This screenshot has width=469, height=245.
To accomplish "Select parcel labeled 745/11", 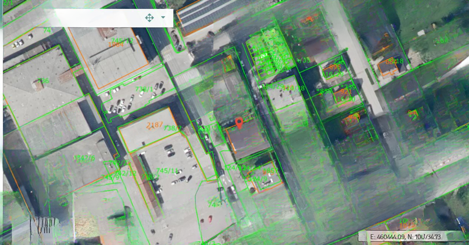I will [x=168, y=171].
